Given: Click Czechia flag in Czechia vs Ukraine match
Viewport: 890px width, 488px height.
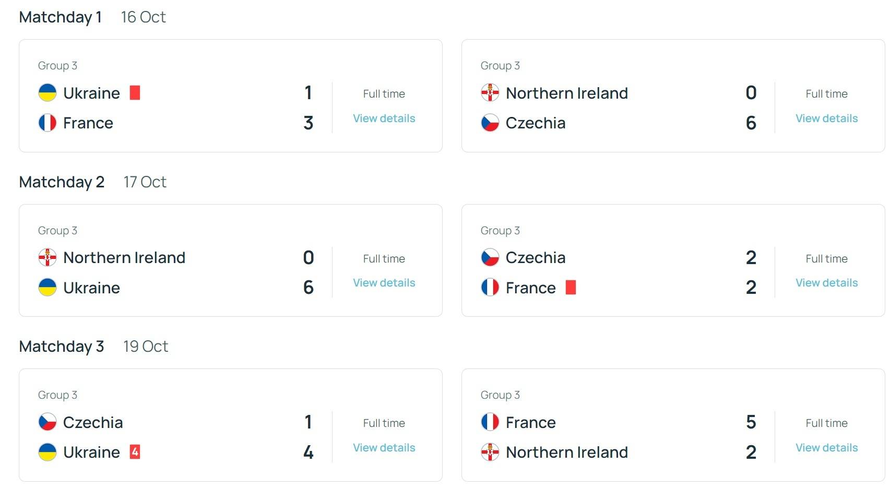Looking at the screenshot, I should click(x=48, y=422).
